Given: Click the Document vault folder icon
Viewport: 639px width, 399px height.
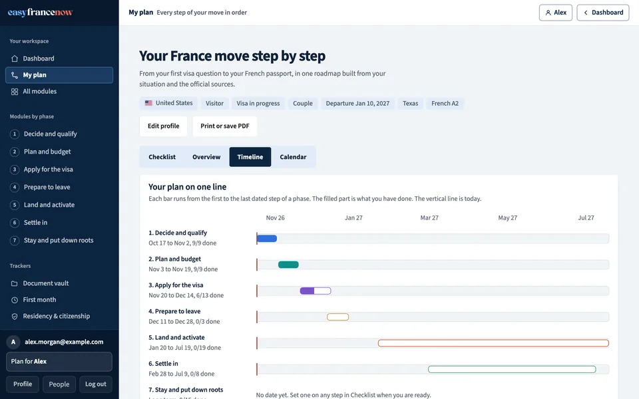Looking at the screenshot, I should (x=15, y=283).
